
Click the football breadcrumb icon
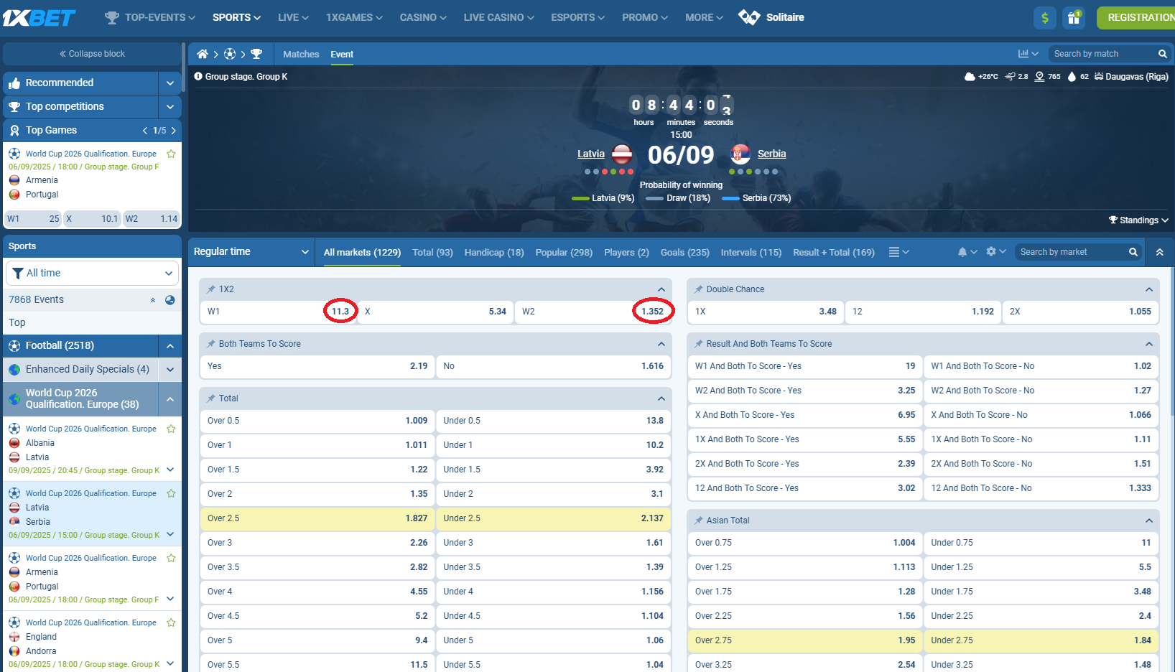click(230, 54)
